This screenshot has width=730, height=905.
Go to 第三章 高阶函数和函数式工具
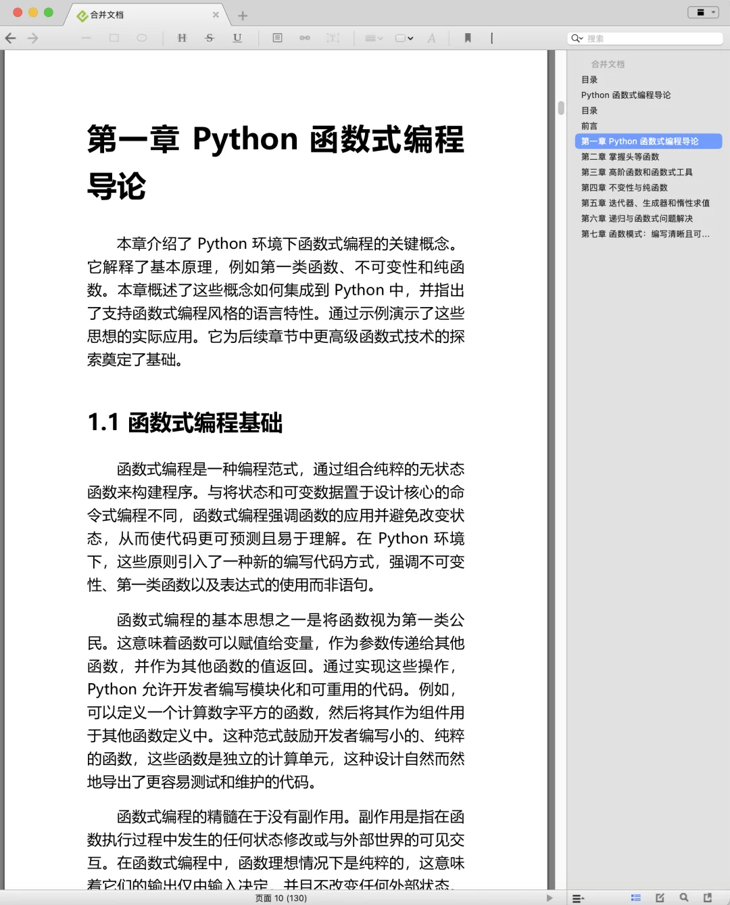click(637, 172)
